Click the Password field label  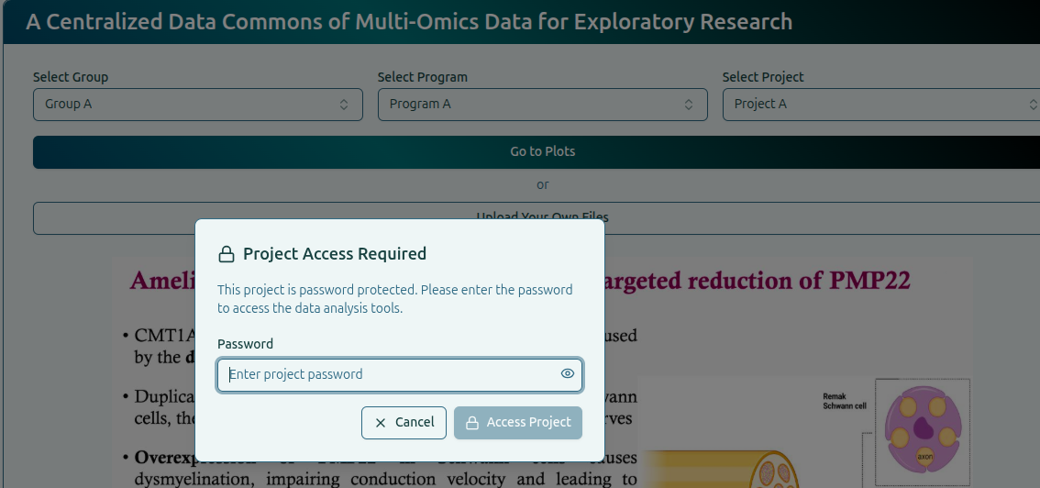pos(246,343)
